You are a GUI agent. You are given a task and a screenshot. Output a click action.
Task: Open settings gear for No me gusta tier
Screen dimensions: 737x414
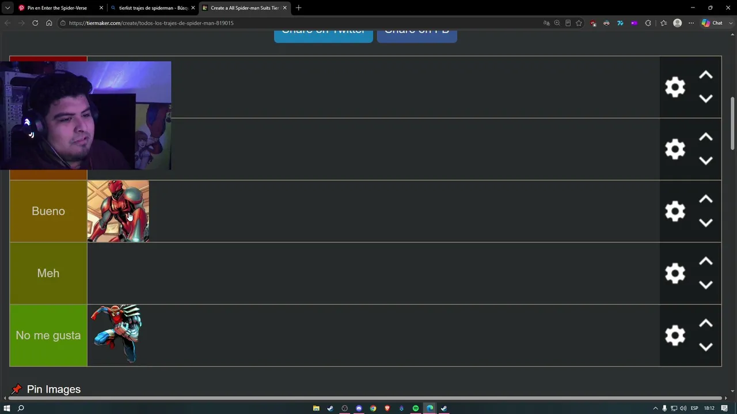pyautogui.click(x=675, y=335)
